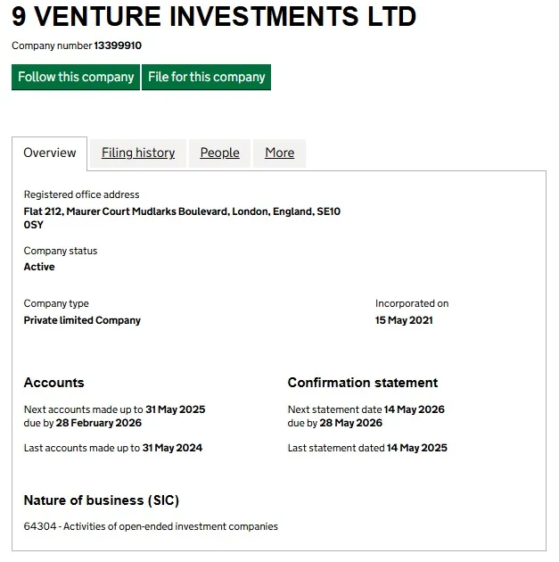Click the Follow this company button
The width and height of the screenshot is (559, 562).
pyautogui.click(x=76, y=77)
